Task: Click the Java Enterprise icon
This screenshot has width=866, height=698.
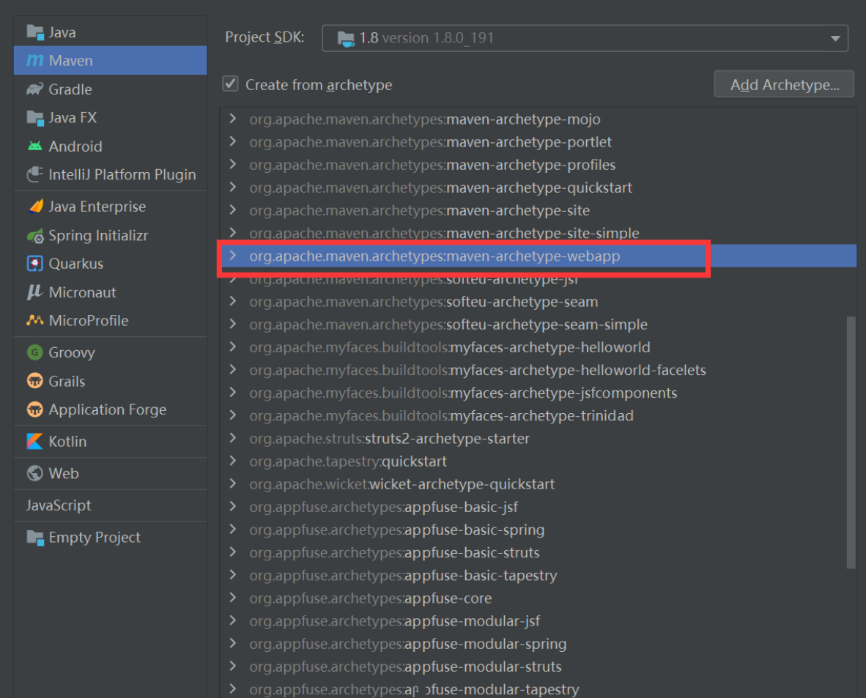Action: click(x=34, y=207)
